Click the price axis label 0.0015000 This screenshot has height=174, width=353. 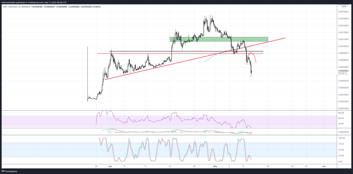click(343, 11)
